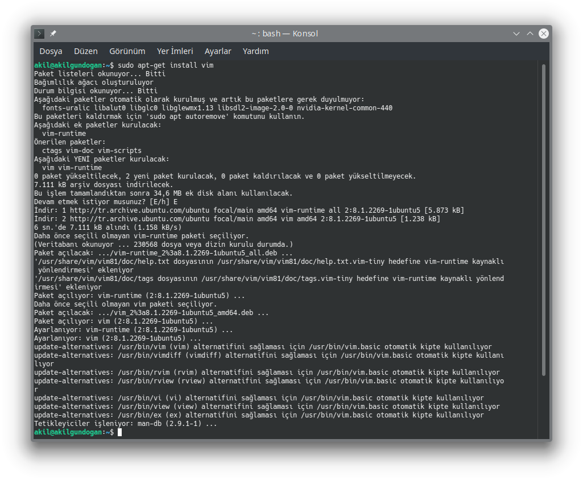Click the first 'akil@akilgundogan' prompt text
Screen dimensions: 583x480
68,65
